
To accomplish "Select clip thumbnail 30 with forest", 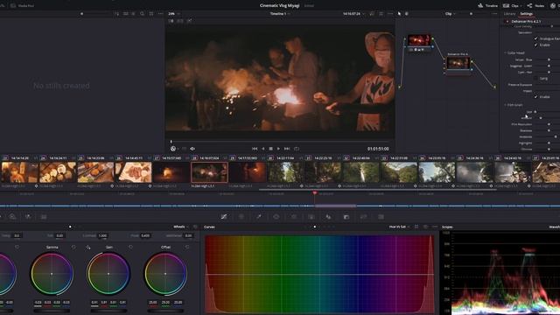I will pos(285,172).
